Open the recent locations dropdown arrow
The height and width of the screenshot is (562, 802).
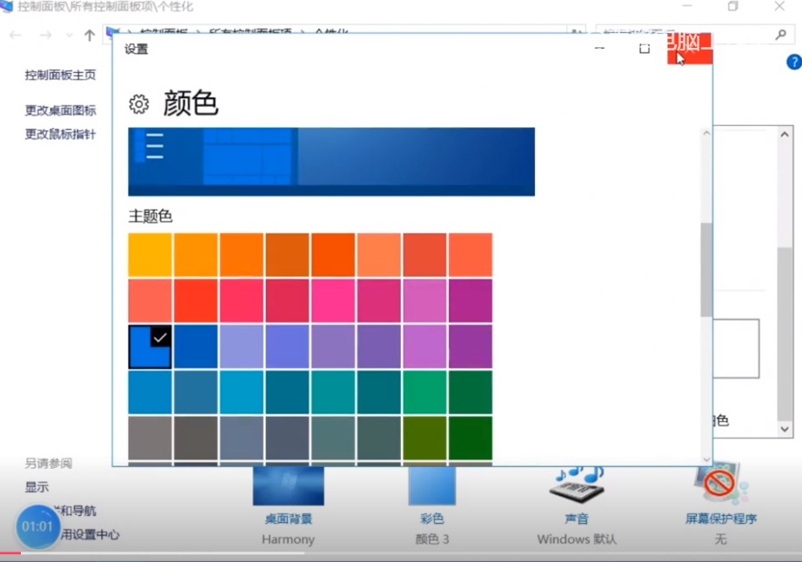(69, 36)
